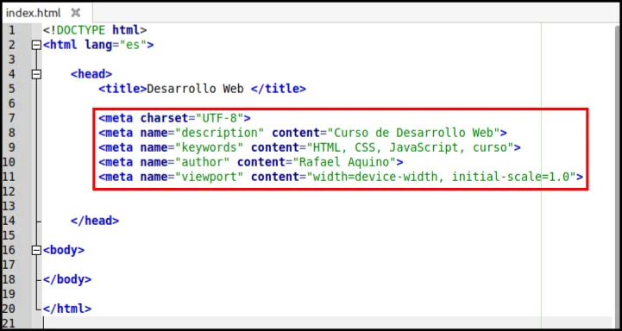Select the index.html tab
622x331 pixels.
coord(47,13)
